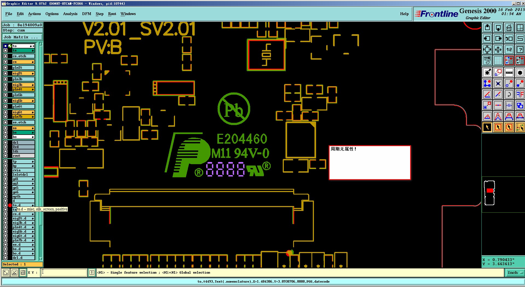Viewport: 525px width, 287px height.
Task: Click the angle coordinate mode button left of X Y
Action: click(14, 272)
